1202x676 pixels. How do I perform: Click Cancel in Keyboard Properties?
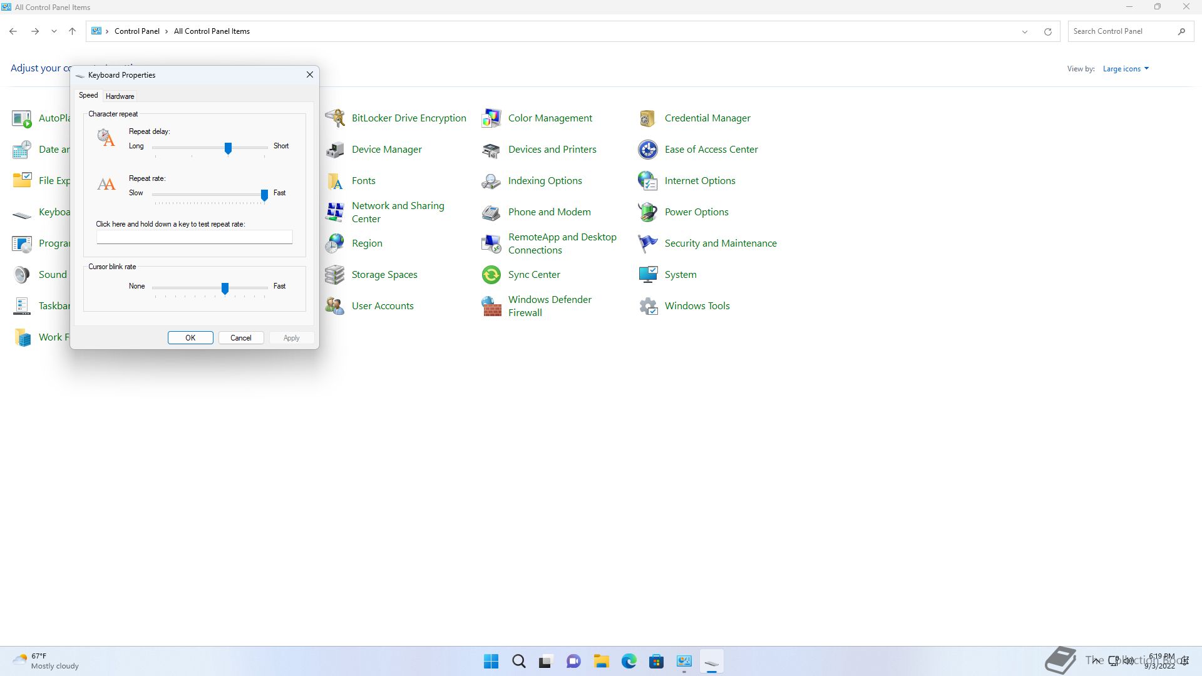tap(241, 338)
